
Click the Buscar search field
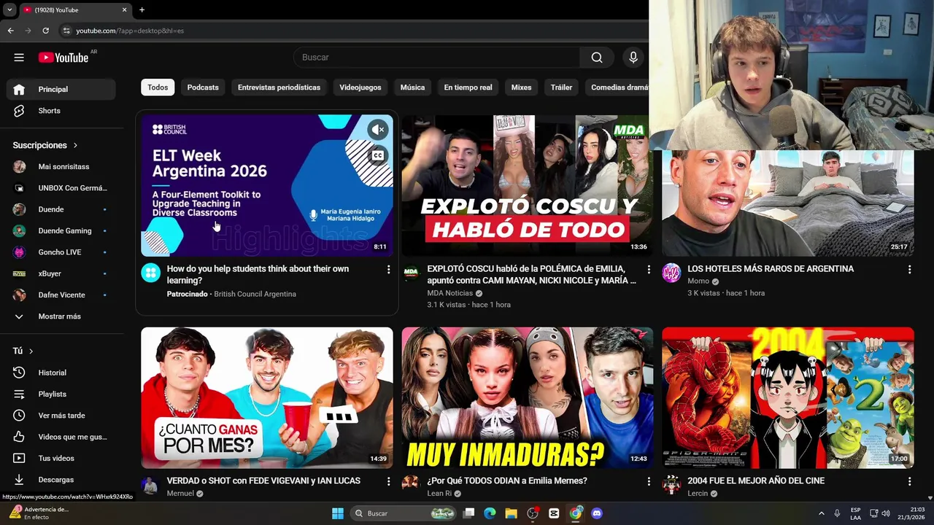point(436,58)
